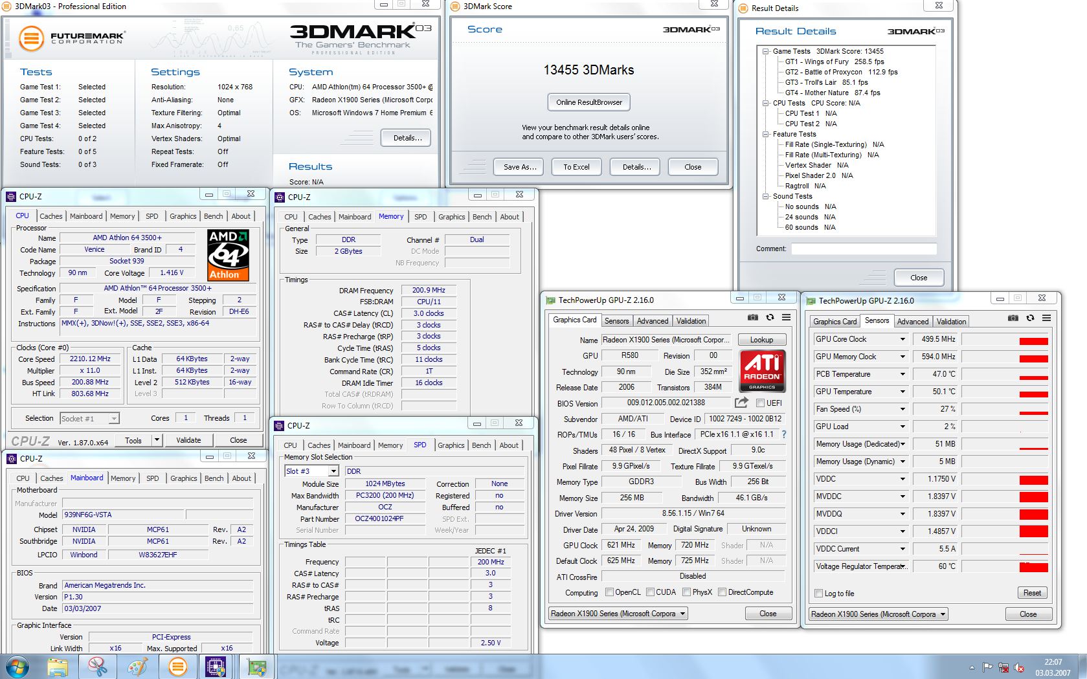Collapse the Sound Tests tree node
This screenshot has height=679, width=1087.
[765, 196]
